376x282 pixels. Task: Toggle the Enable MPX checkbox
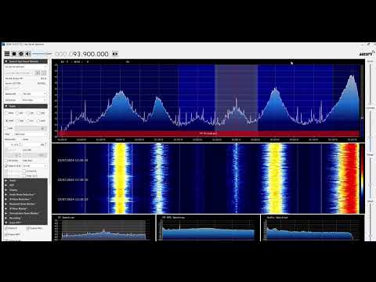point(13,234)
